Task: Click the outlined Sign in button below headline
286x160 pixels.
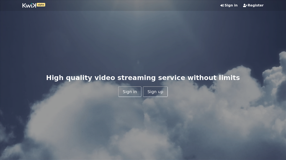Action: [x=130, y=92]
